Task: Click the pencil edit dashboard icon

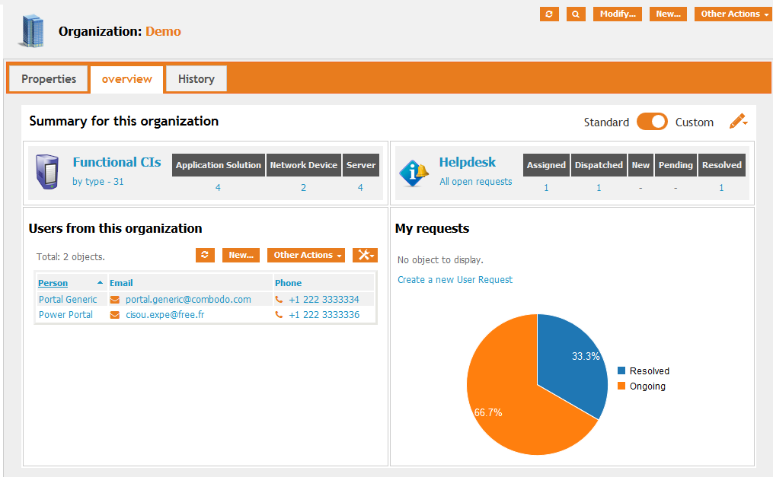Action: pos(738,121)
